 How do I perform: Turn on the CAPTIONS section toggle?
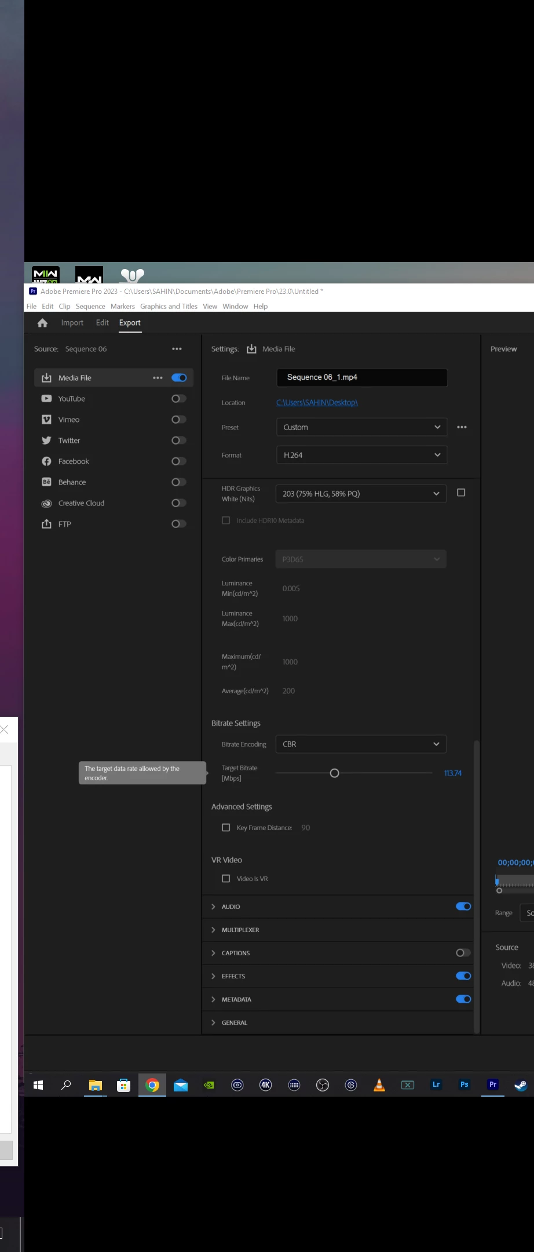click(x=463, y=953)
